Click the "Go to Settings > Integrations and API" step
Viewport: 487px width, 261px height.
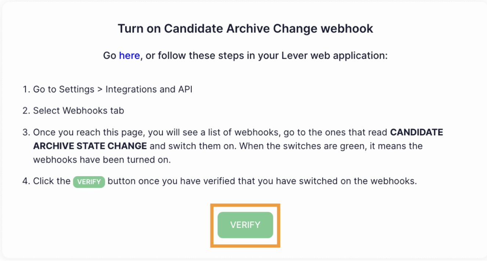point(112,89)
